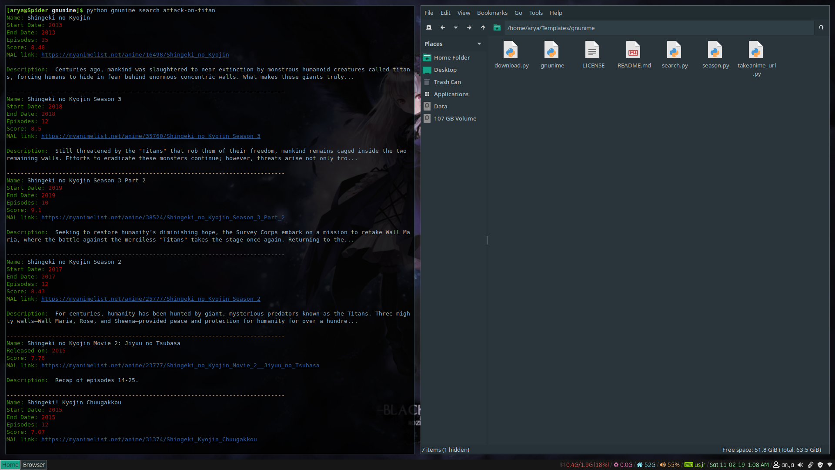Select the Browser tab in terminal
The height and width of the screenshot is (470, 835).
(33, 465)
